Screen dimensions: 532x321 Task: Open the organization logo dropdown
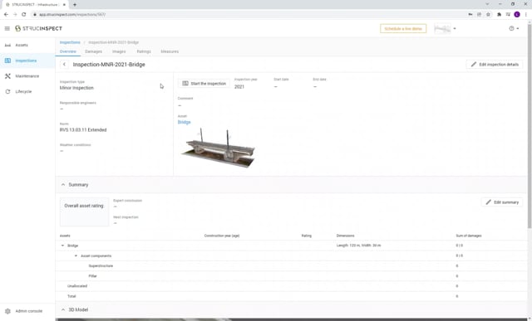click(445, 29)
